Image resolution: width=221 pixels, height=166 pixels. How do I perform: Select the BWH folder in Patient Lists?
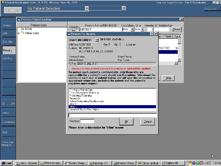coord(28,29)
